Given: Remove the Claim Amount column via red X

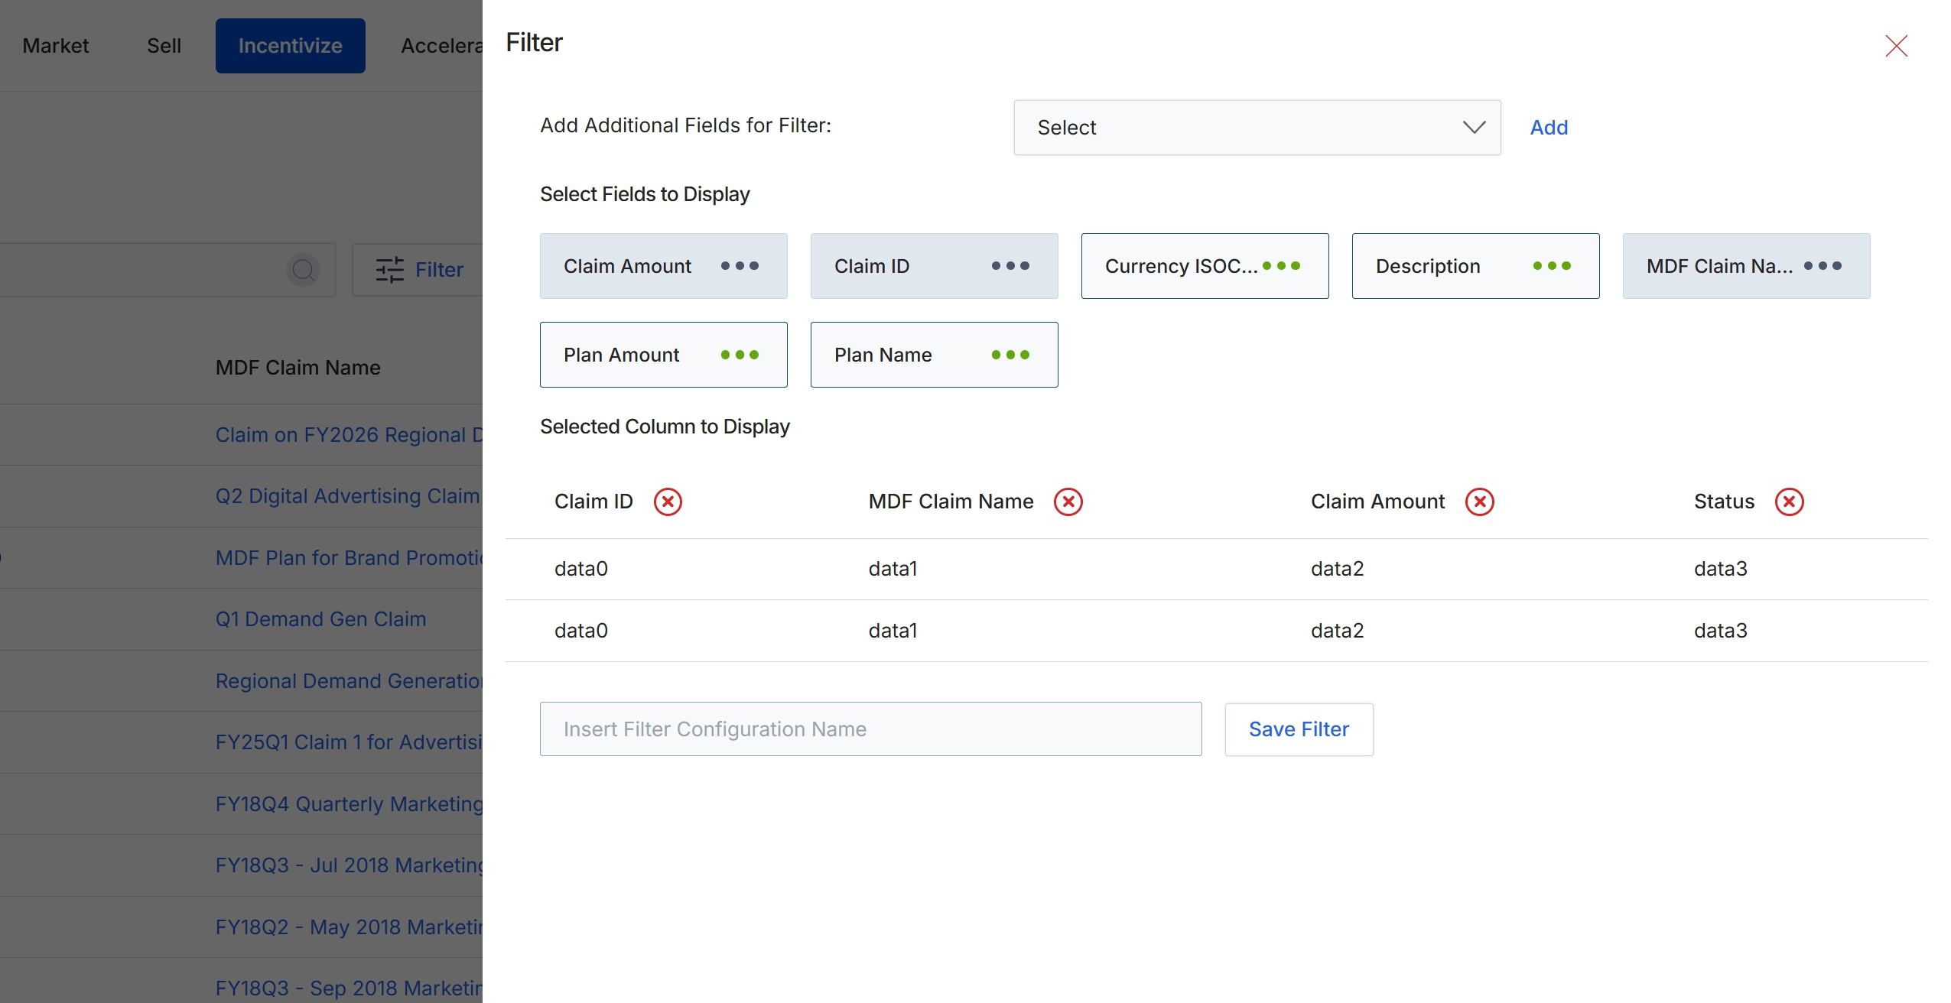Looking at the screenshot, I should 1480,501.
